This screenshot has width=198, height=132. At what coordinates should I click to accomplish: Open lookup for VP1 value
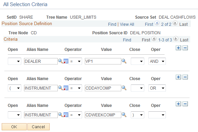click(x=124, y=61)
